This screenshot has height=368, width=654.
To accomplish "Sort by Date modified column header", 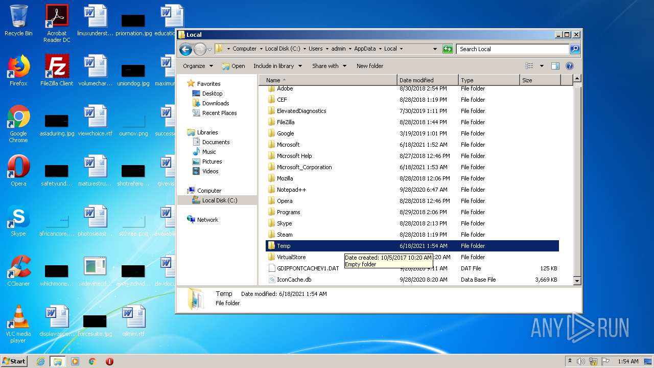I will click(x=428, y=80).
